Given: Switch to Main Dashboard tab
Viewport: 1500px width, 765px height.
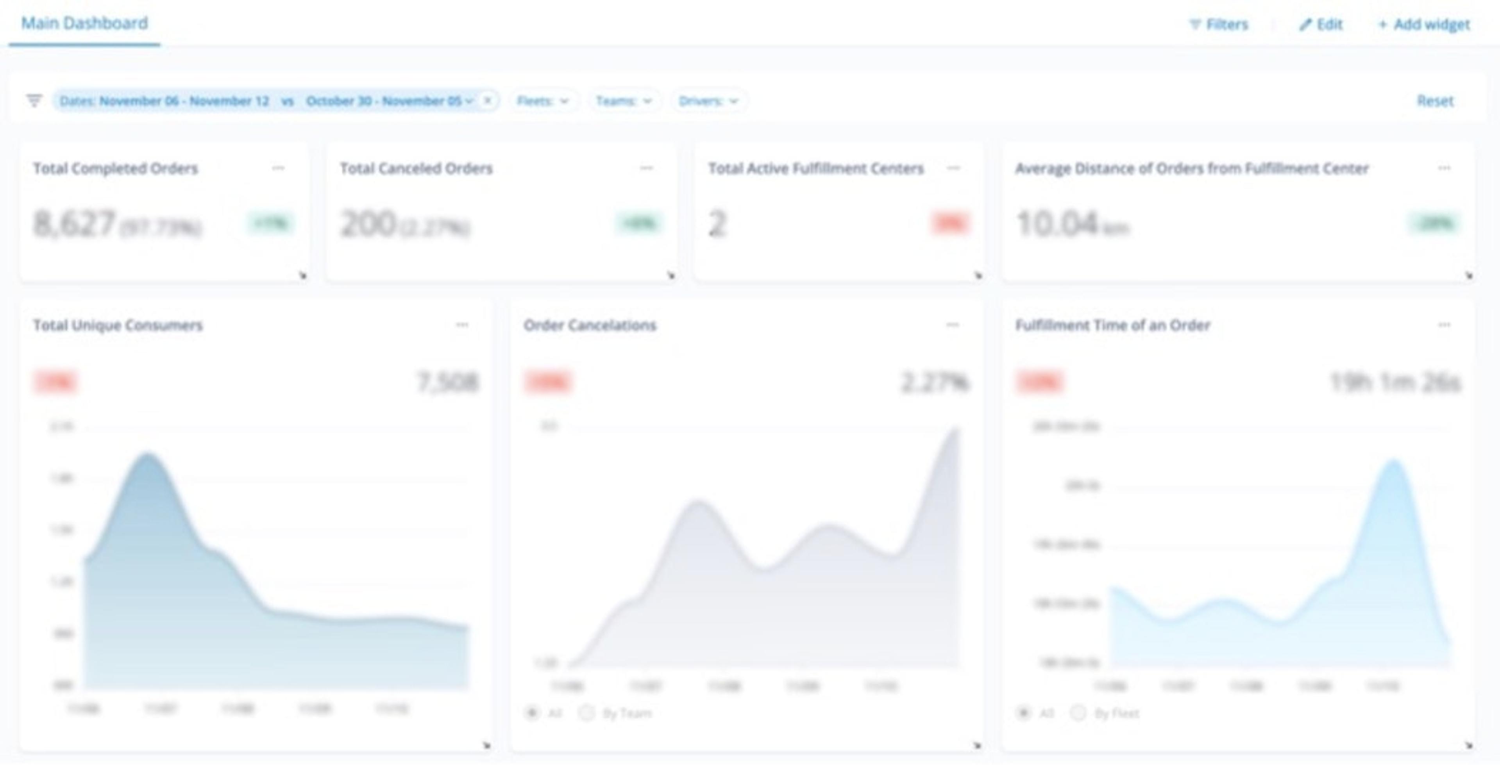Looking at the screenshot, I should (84, 23).
